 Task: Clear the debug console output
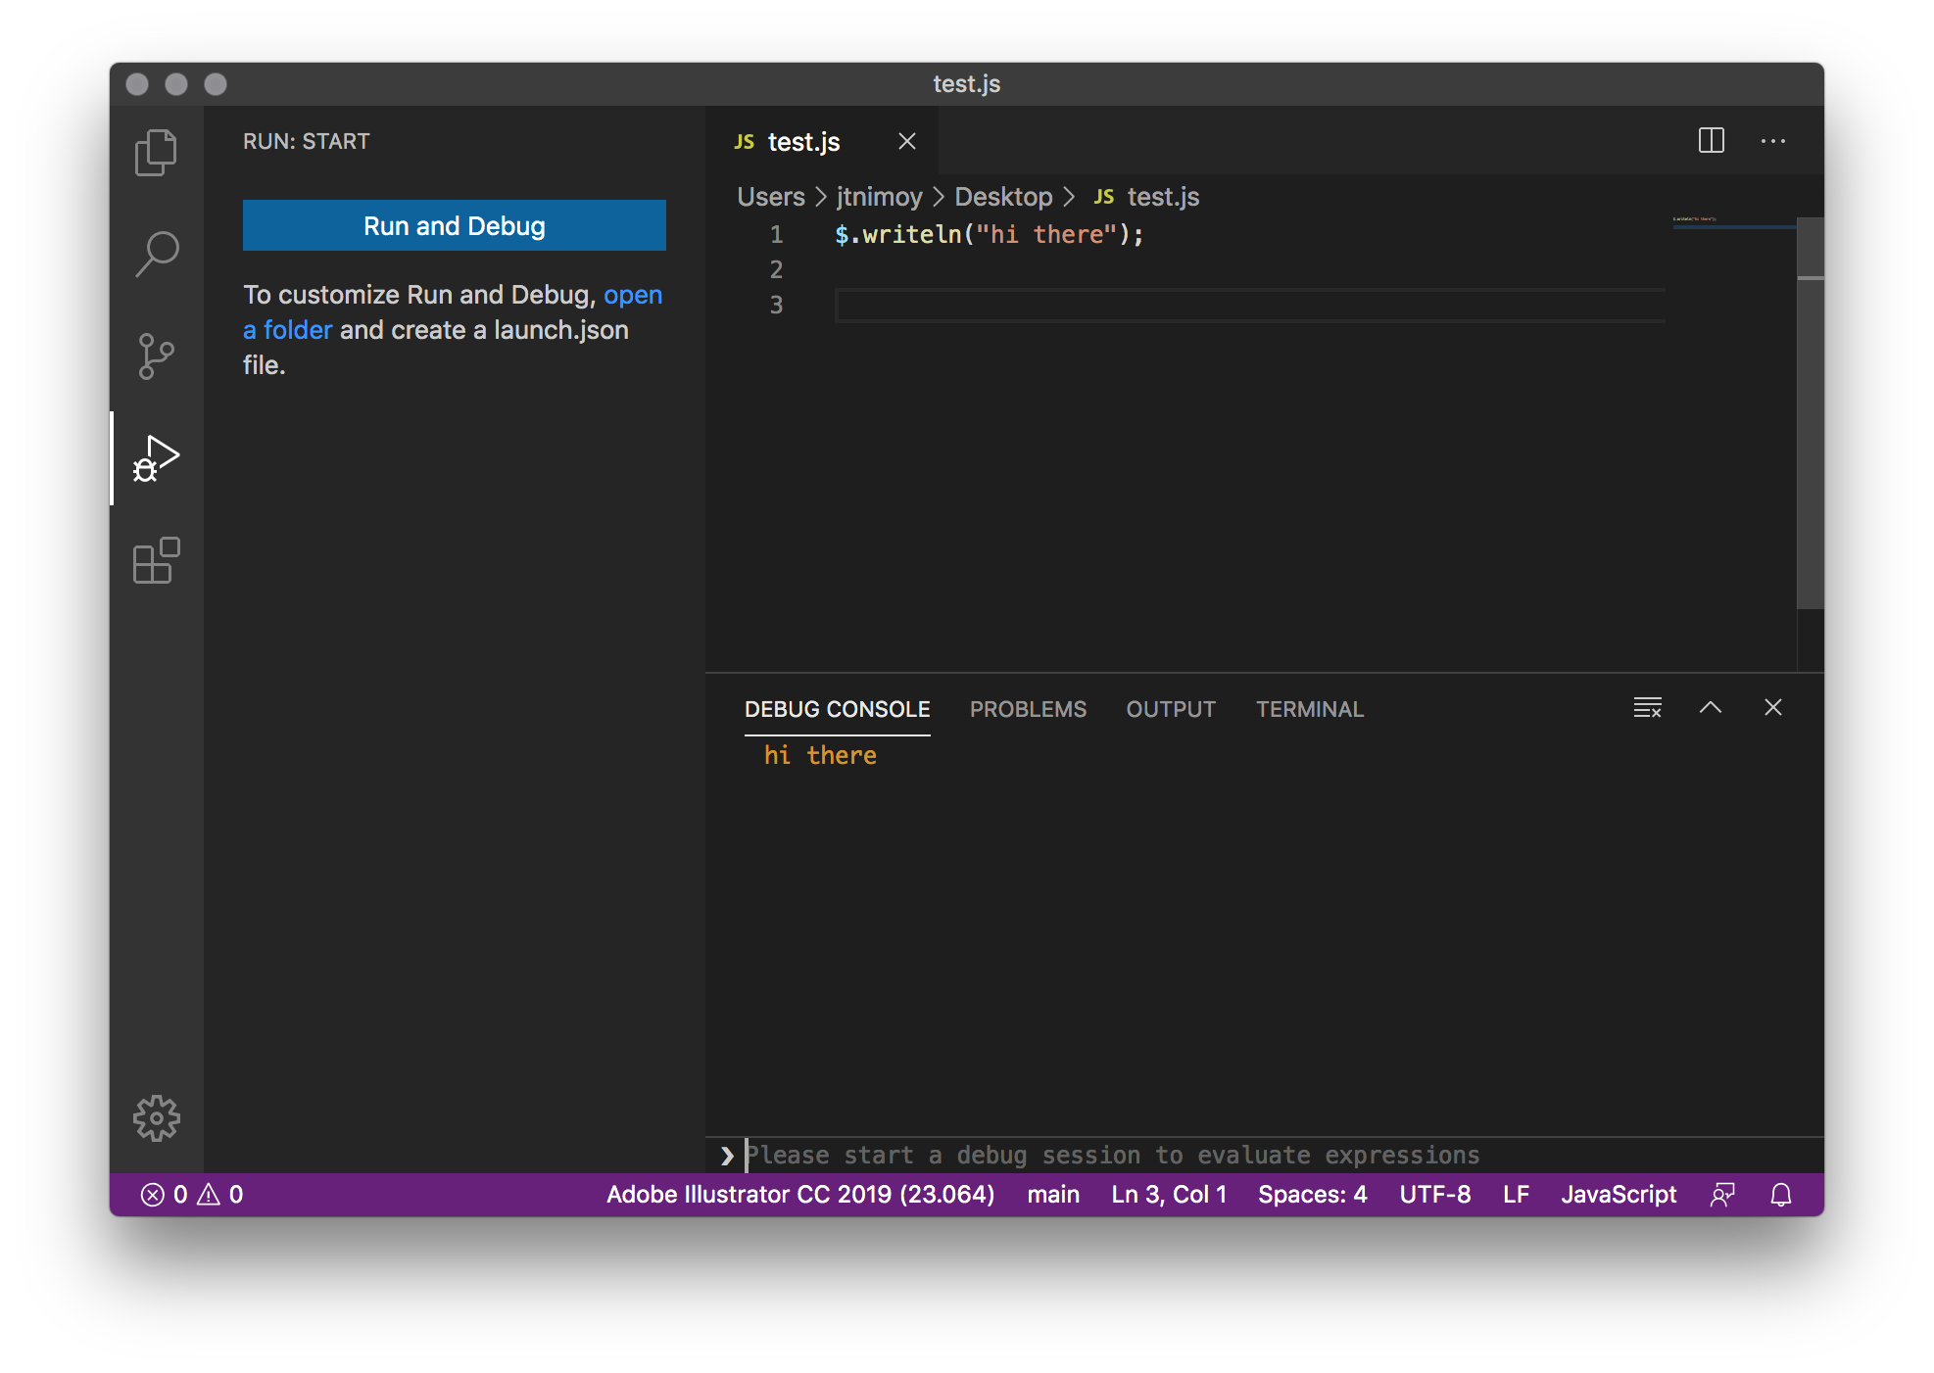click(x=1648, y=708)
